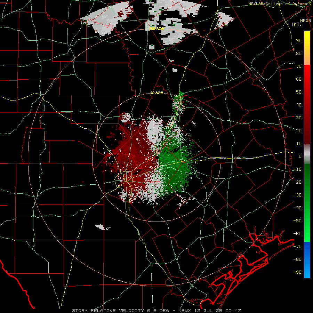
Task: Click the positive 20 value on velocity scale
Action: (299, 130)
